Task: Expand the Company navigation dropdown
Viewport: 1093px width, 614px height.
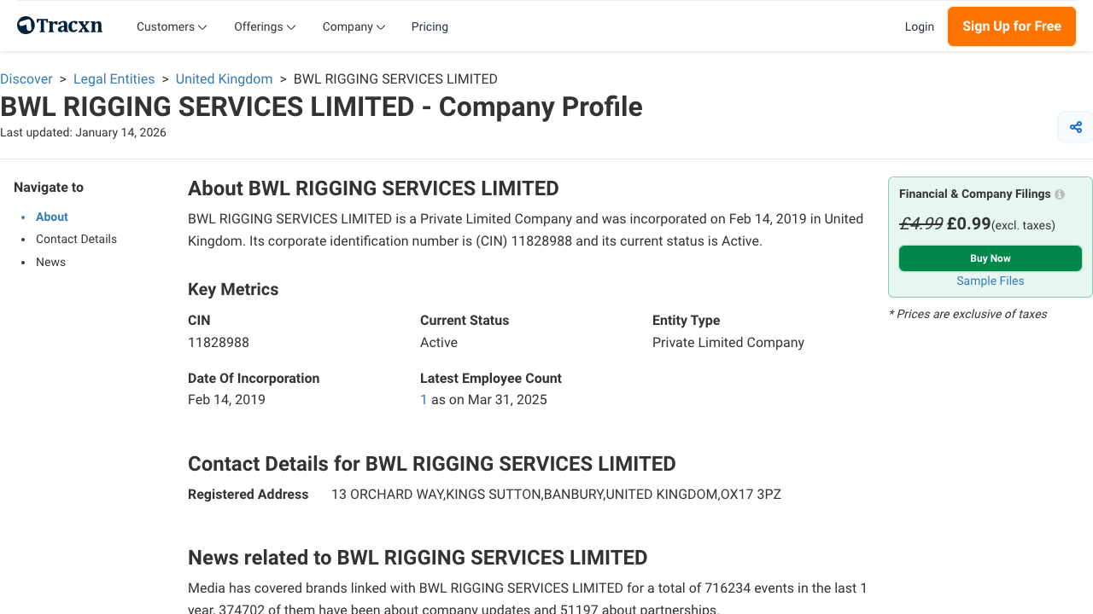Action: pyautogui.click(x=353, y=26)
